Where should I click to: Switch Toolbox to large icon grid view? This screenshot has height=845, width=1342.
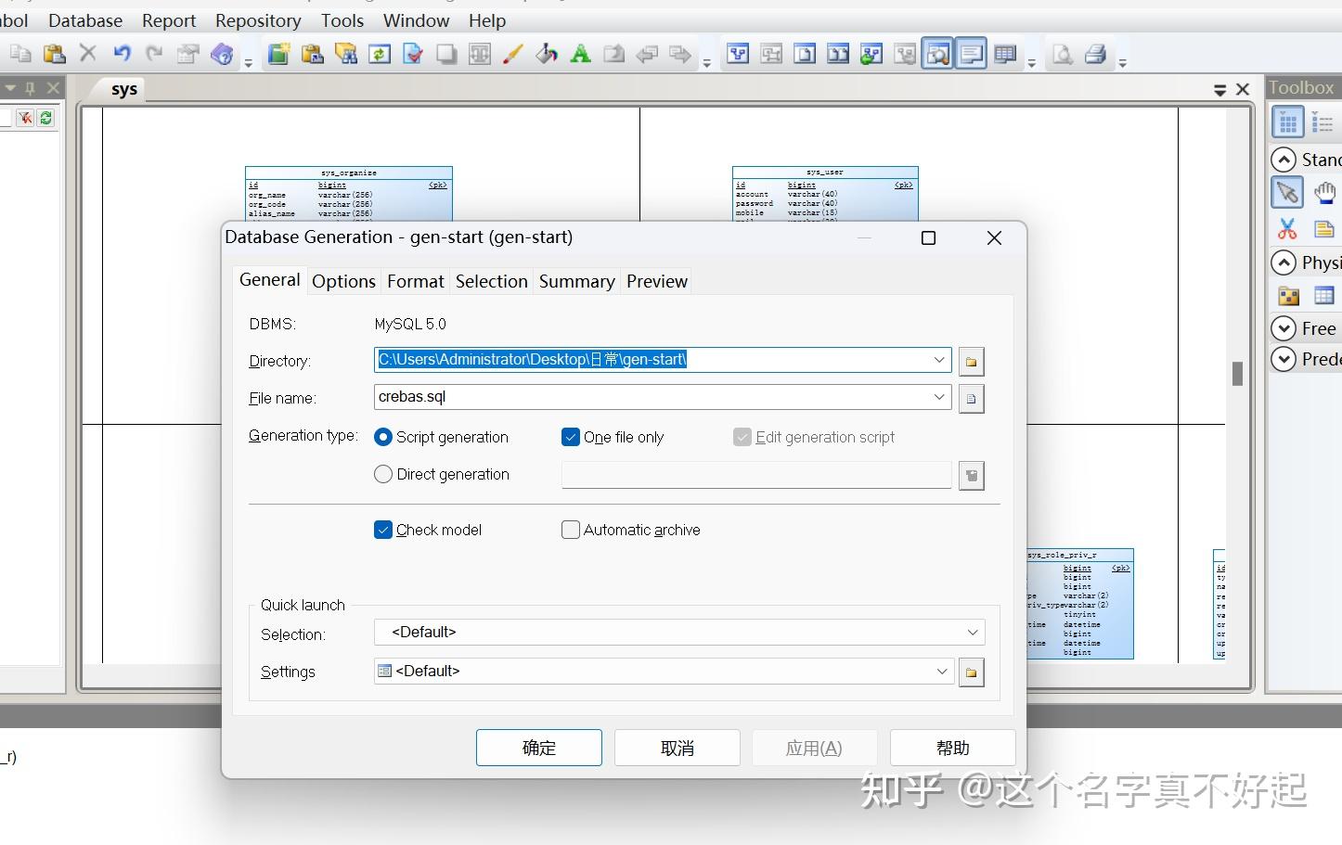[1287, 122]
